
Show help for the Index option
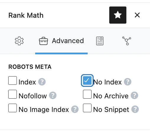pos(42,82)
